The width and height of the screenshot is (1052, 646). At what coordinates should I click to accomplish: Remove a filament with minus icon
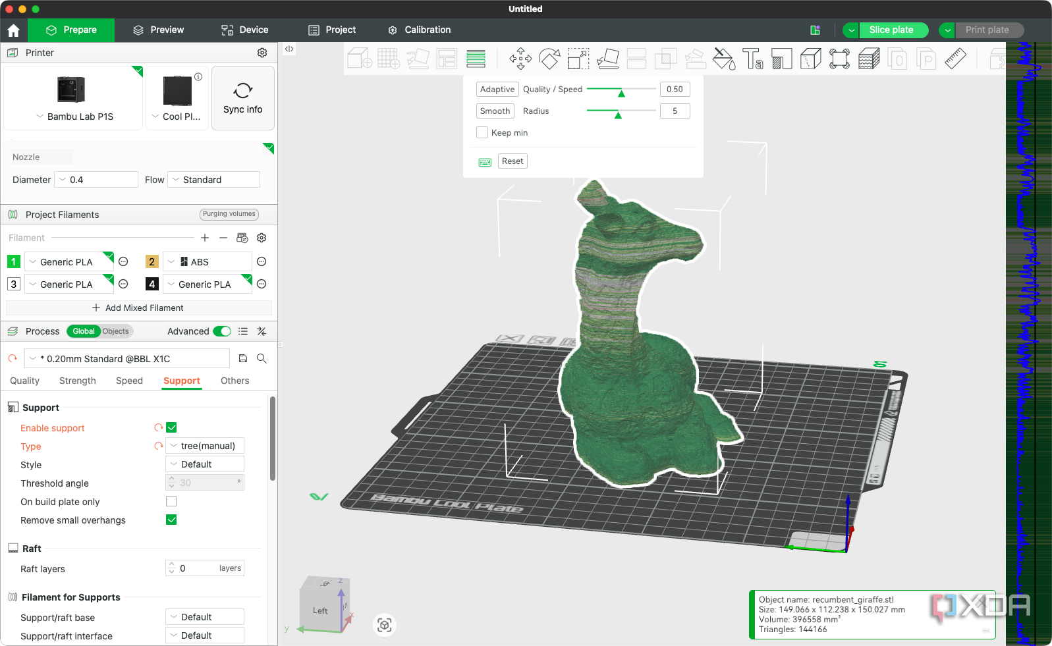point(223,238)
